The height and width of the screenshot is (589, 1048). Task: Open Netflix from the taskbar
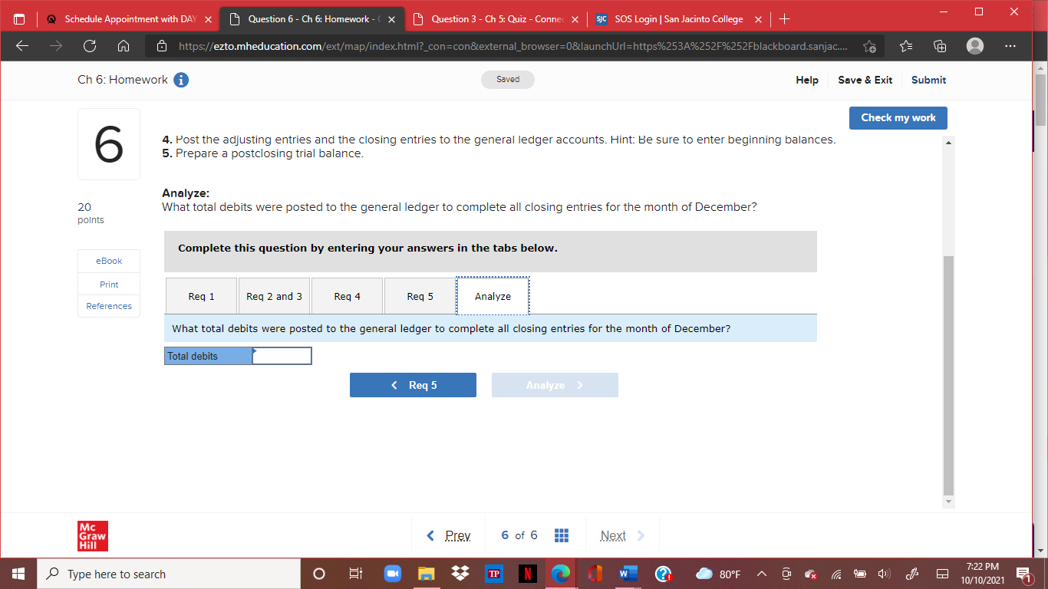(527, 574)
